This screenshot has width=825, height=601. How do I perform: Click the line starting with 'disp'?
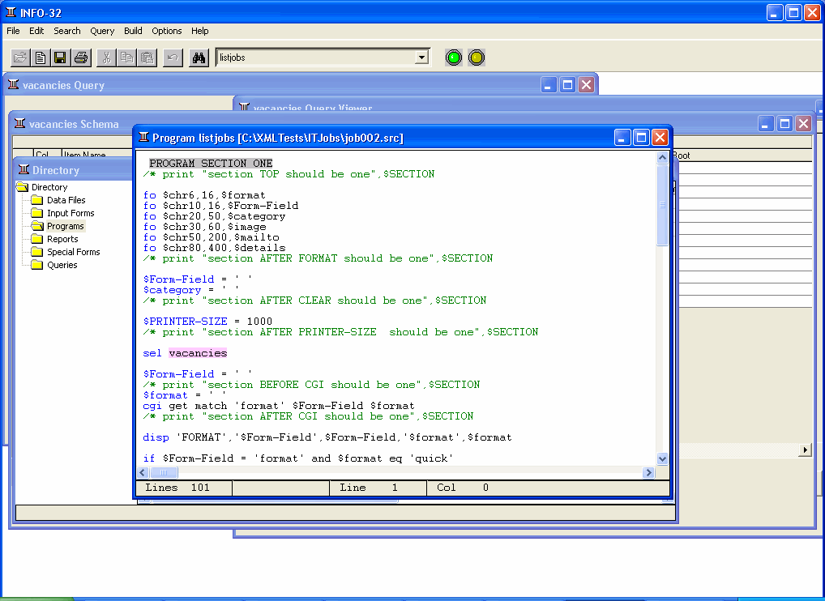point(327,437)
